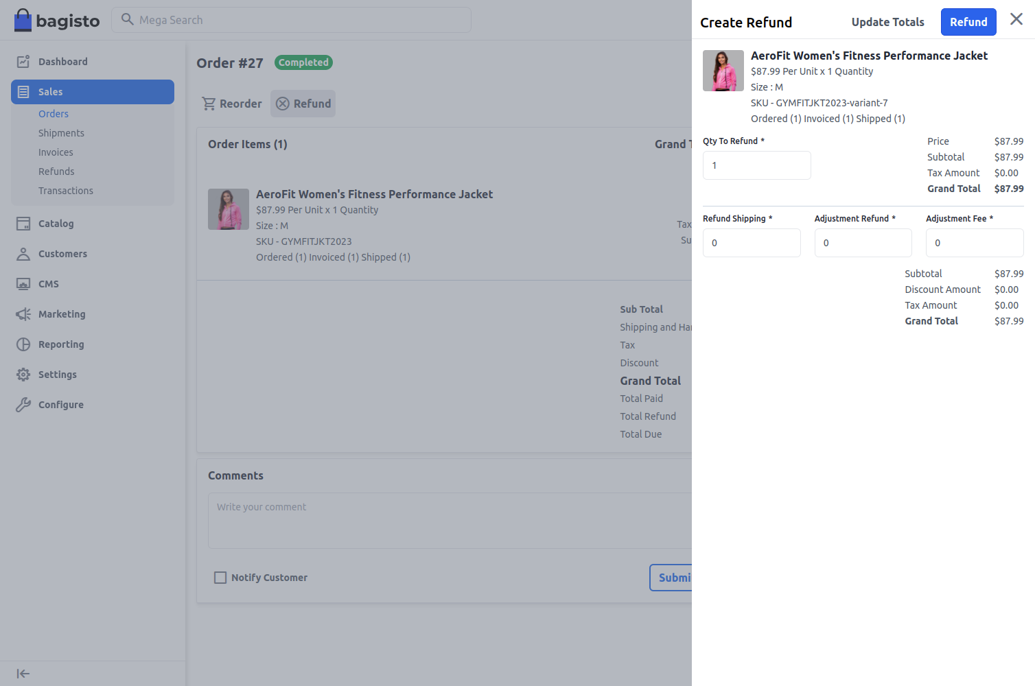Click the Marketing megaphone icon
1035x686 pixels.
tap(23, 314)
